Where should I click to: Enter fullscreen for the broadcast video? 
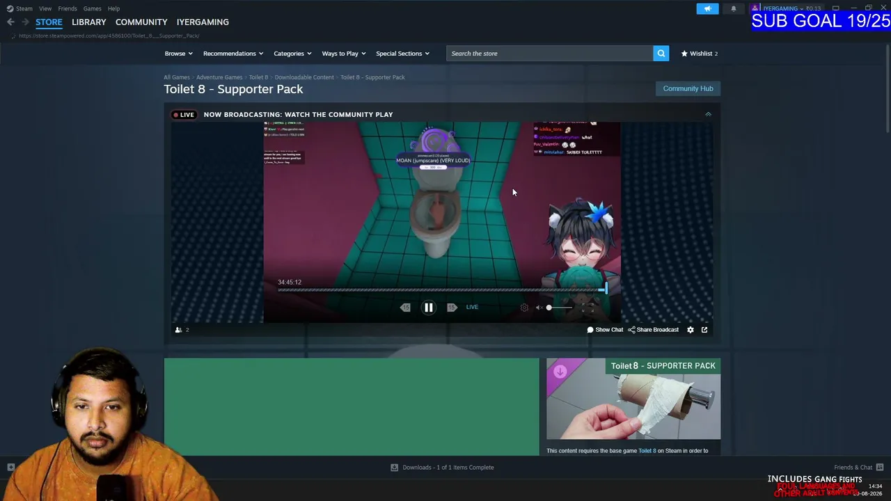[588, 308]
